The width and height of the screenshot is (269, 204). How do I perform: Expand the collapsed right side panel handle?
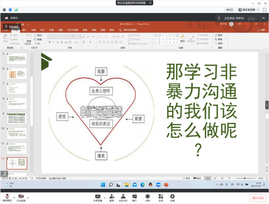(267, 105)
